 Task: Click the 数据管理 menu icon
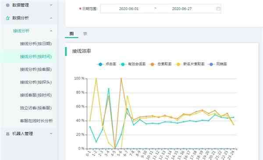(x=7, y=5)
